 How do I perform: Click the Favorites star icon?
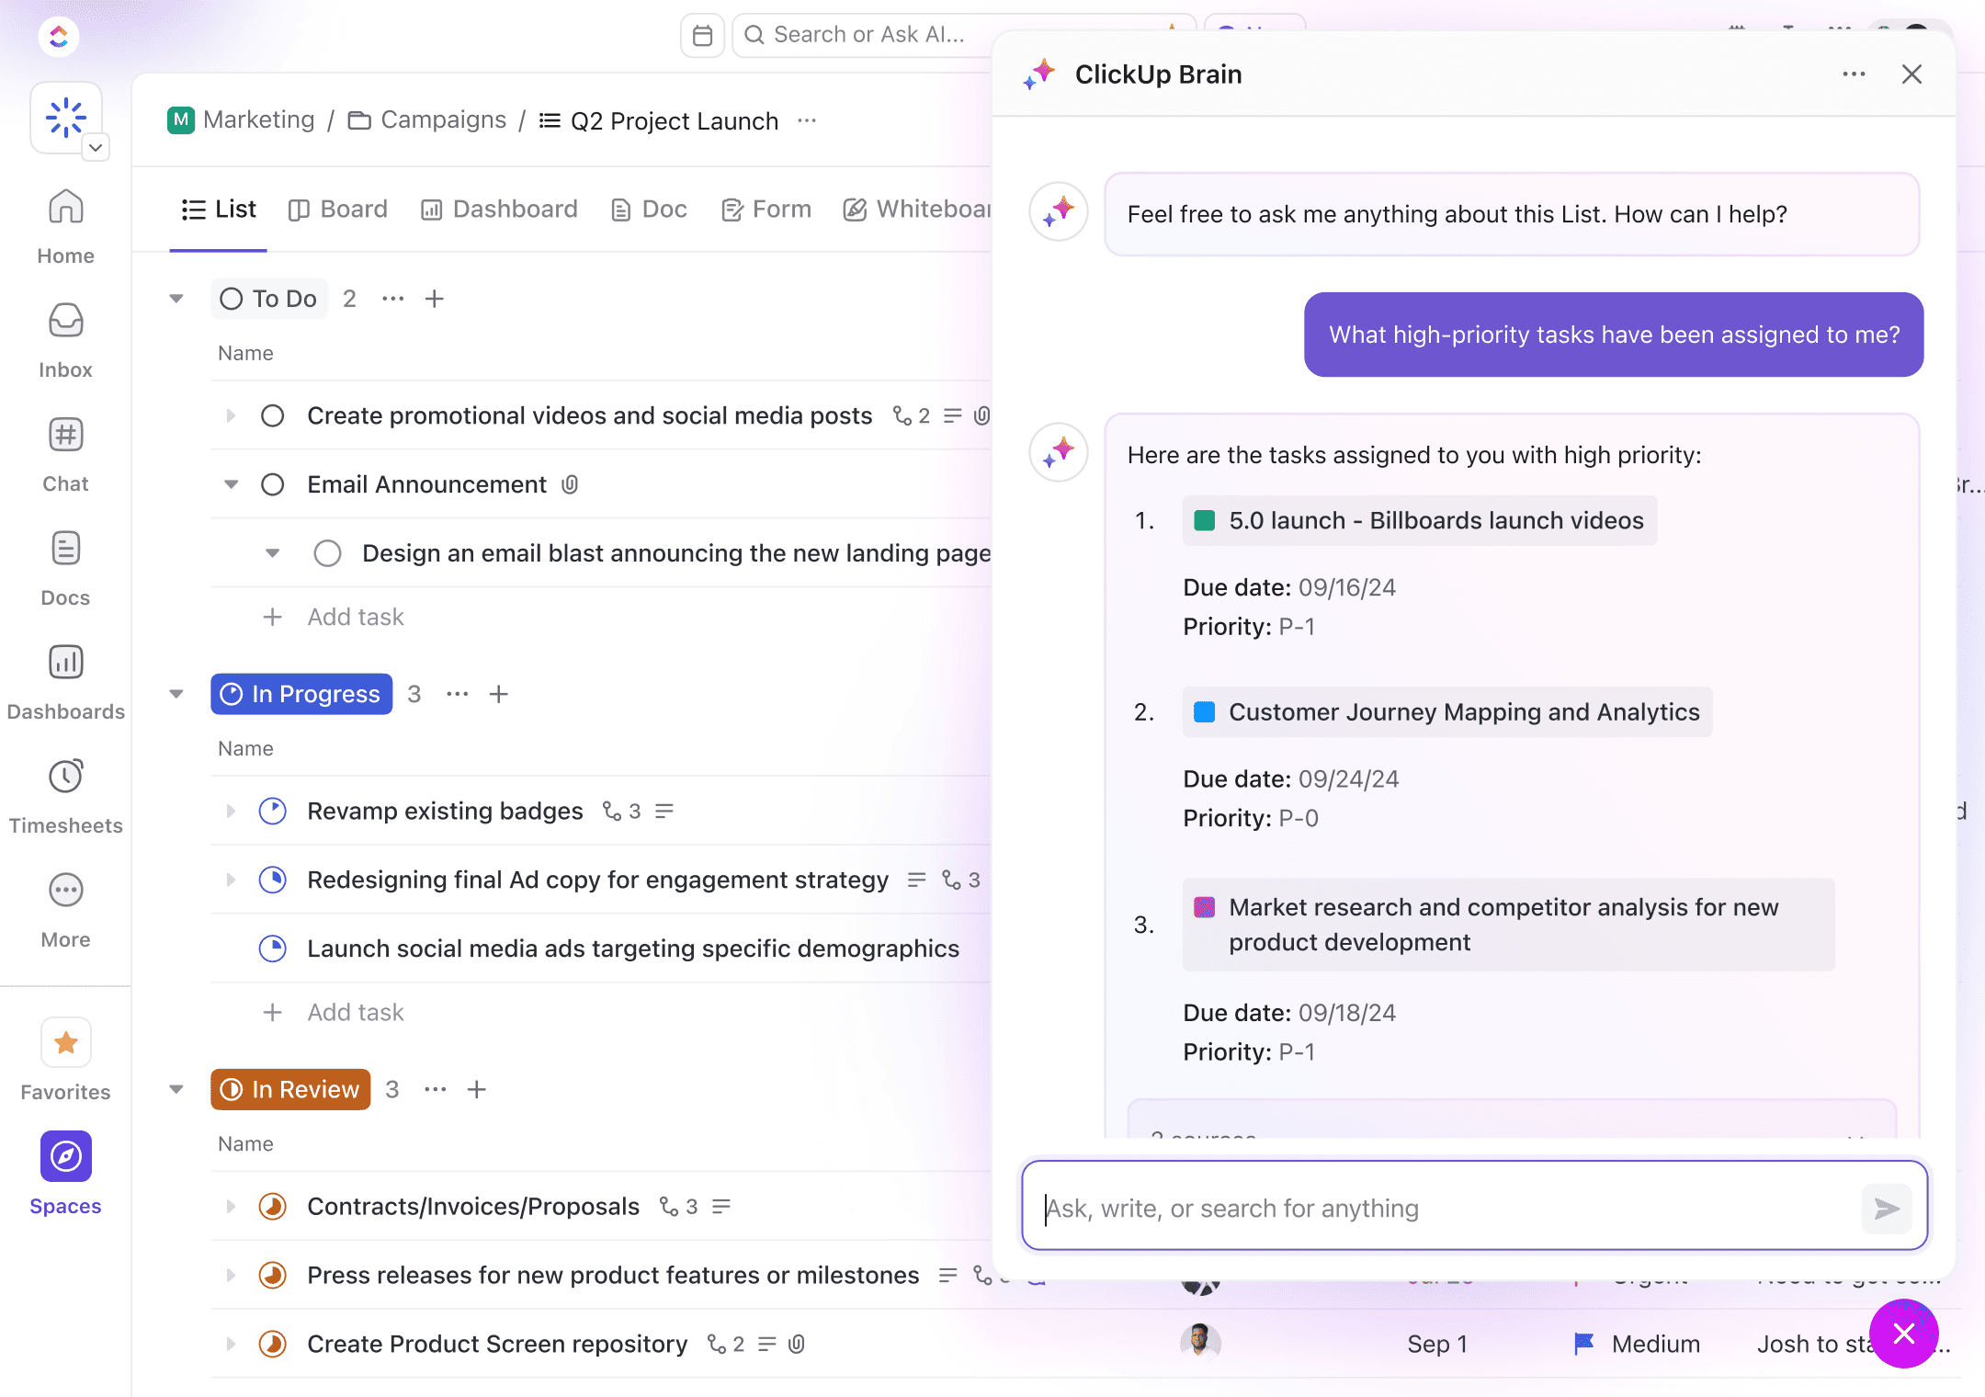point(65,1043)
